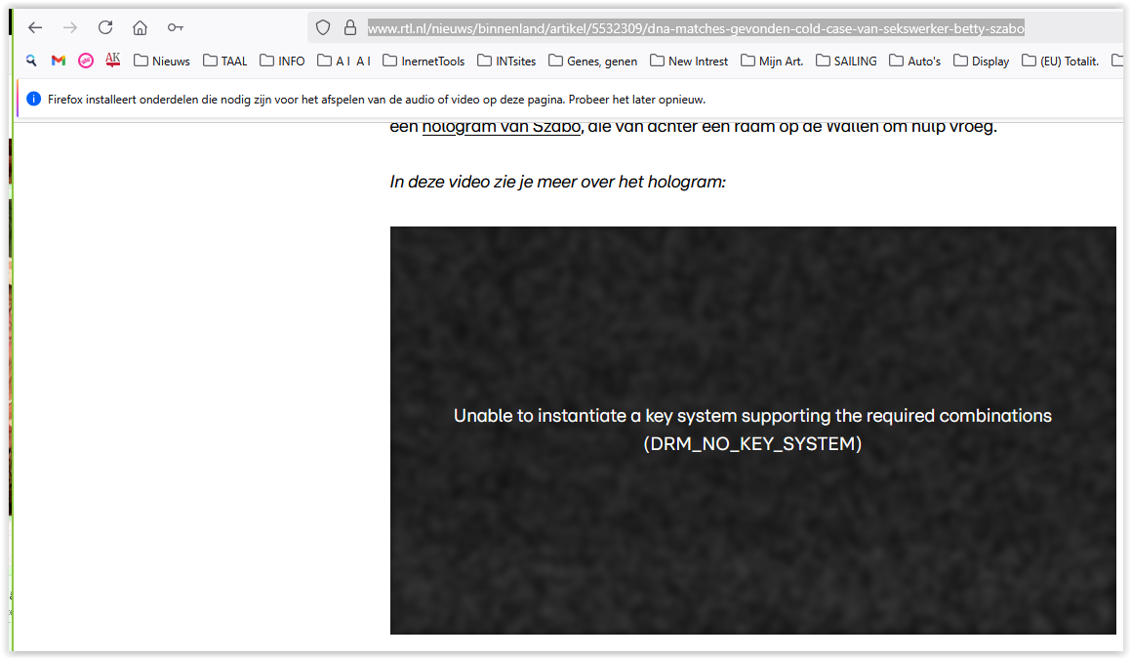The height and width of the screenshot is (659, 1131).
Task: Open the INTsites bookmarks folder
Action: [x=506, y=61]
